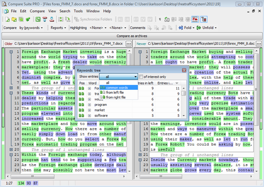This screenshot has height=187, width=264.
Task: Open the Search menu
Action: tap(65, 11)
